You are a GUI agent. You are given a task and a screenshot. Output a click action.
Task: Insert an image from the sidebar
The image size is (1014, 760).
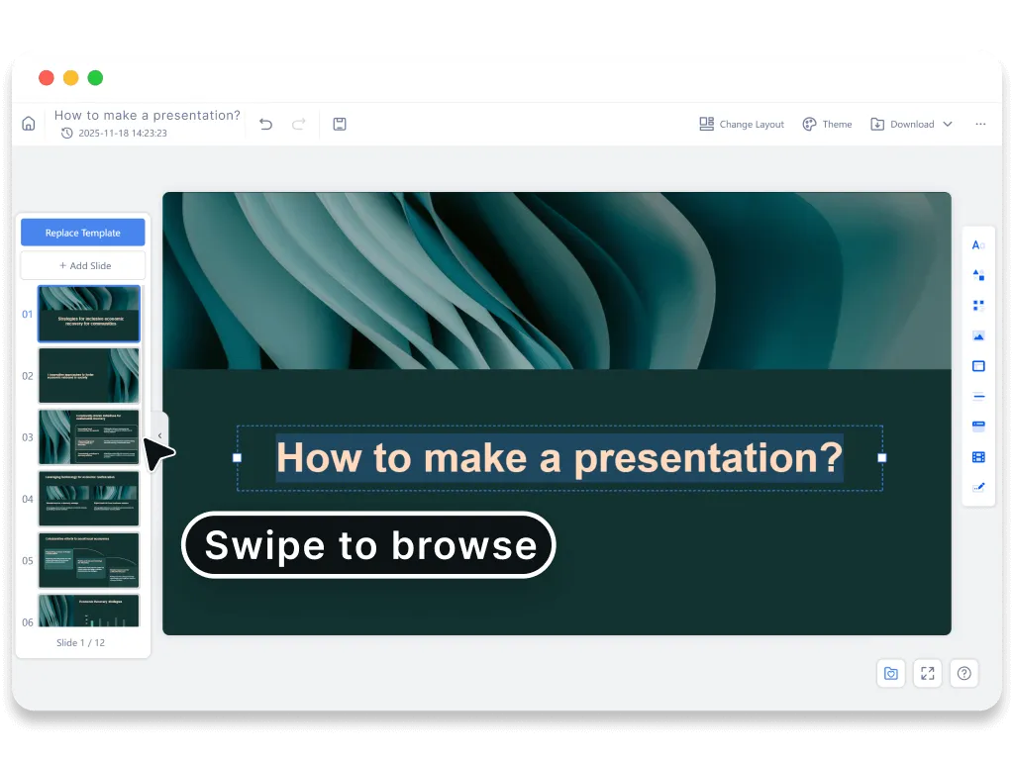pyautogui.click(x=978, y=335)
